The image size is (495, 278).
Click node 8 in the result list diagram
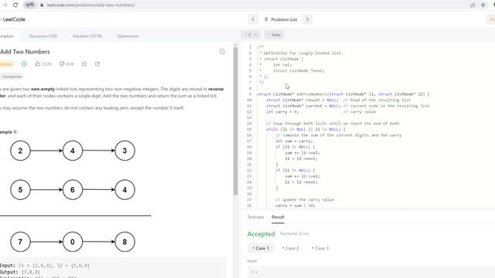[125, 242]
